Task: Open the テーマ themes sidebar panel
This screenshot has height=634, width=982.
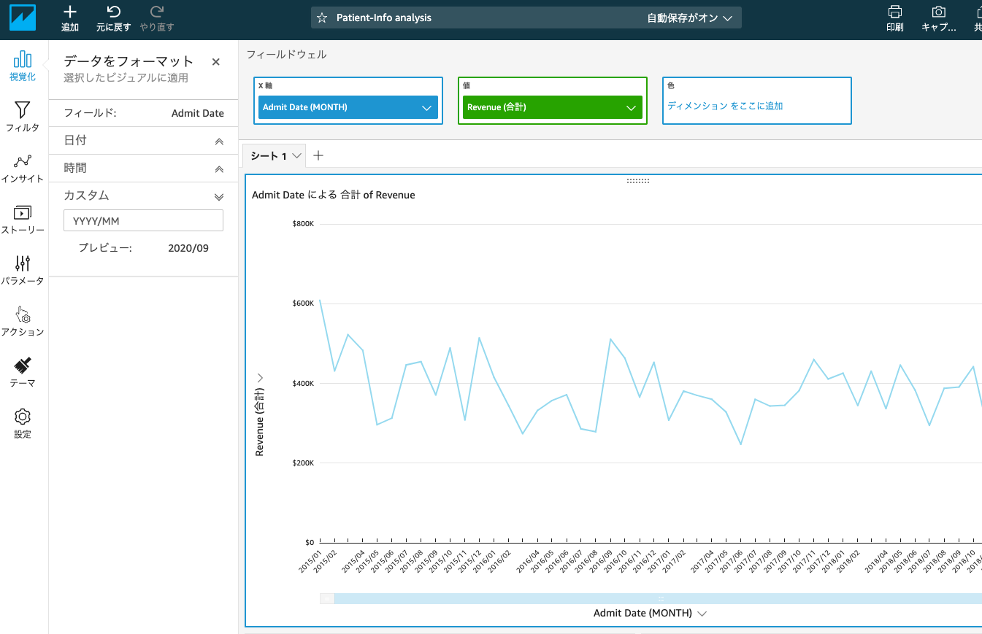Action: tap(23, 372)
